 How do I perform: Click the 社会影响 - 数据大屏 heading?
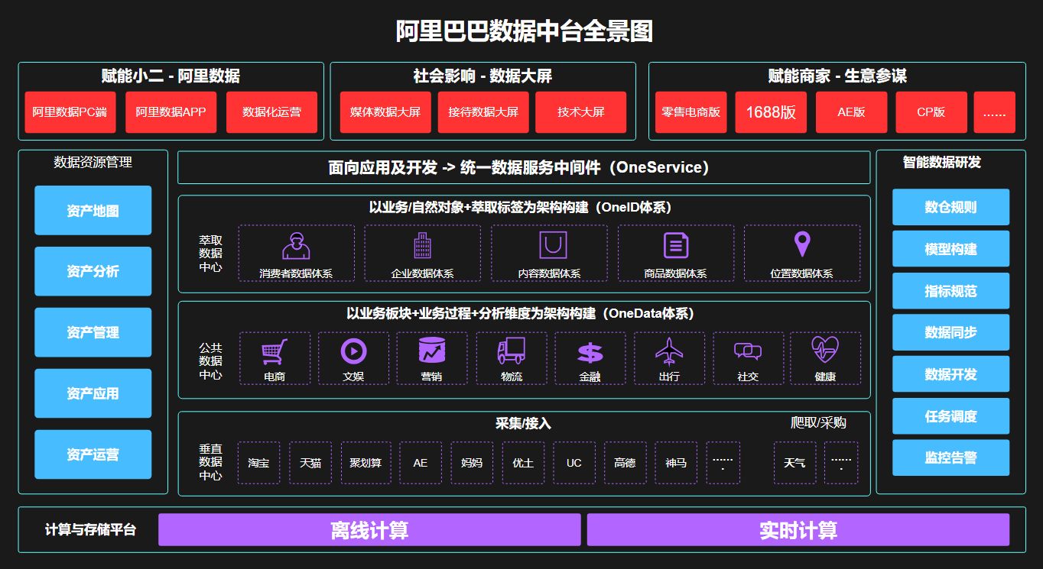[483, 76]
